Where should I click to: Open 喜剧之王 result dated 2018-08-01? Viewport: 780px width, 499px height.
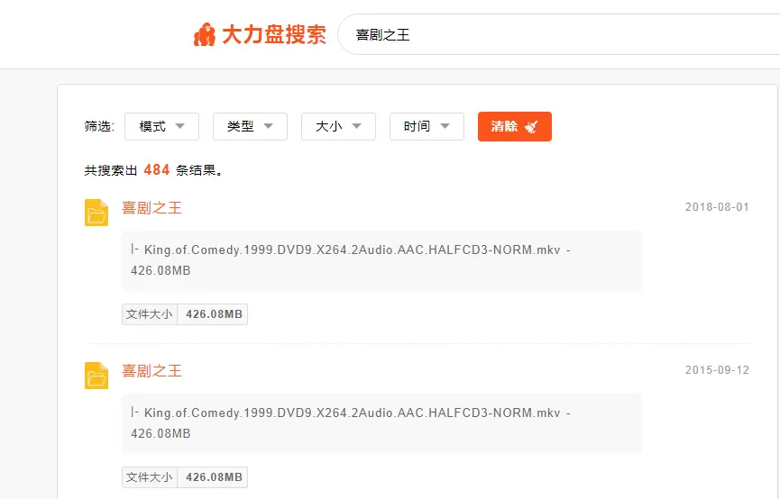tap(151, 208)
